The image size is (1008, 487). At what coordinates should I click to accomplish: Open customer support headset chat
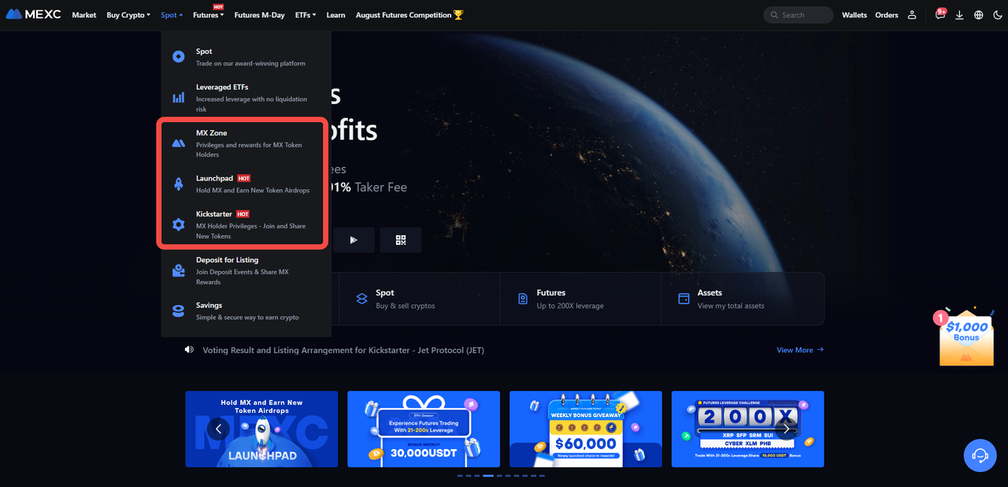(980, 455)
